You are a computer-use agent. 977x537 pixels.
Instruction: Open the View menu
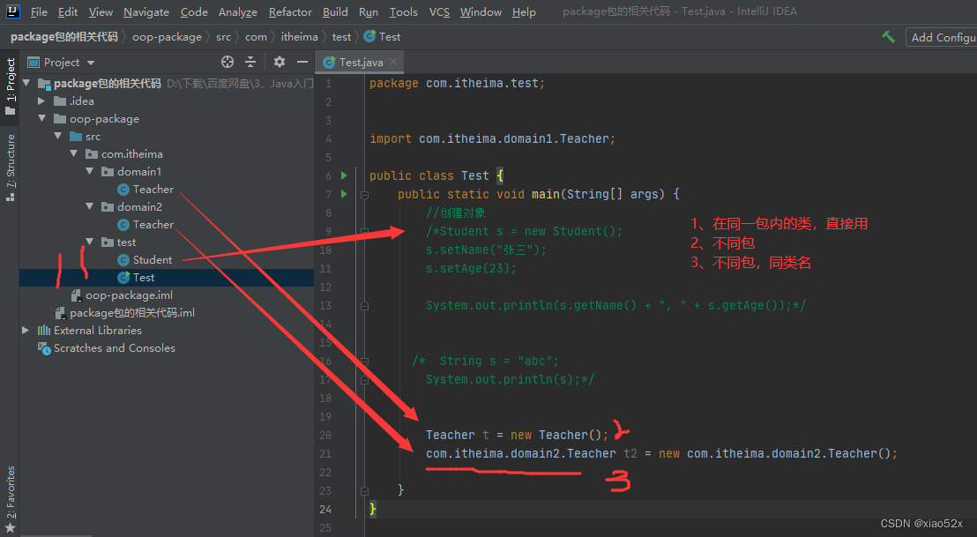101,11
